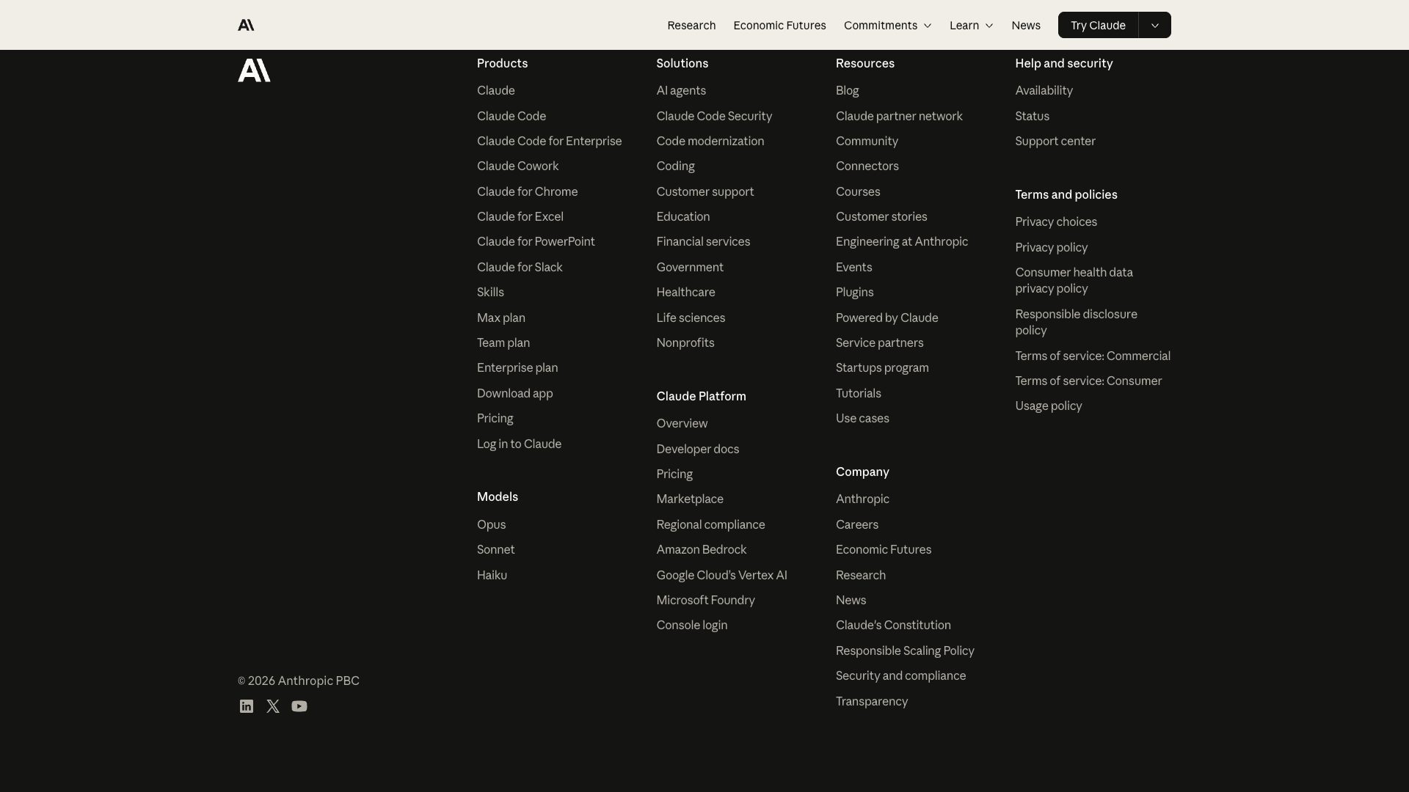1409x792 pixels.
Task: Expand the Commitments dropdown
Action: click(x=886, y=25)
